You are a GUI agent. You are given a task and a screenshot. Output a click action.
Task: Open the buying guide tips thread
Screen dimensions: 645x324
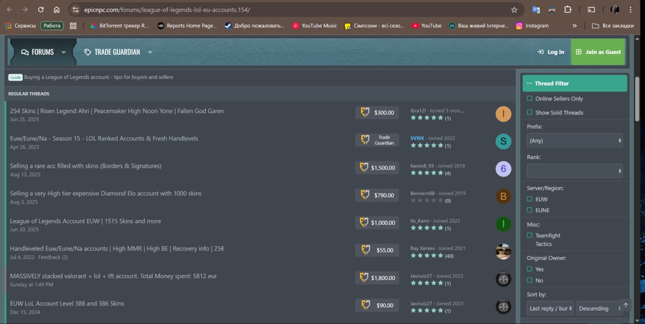coord(98,77)
